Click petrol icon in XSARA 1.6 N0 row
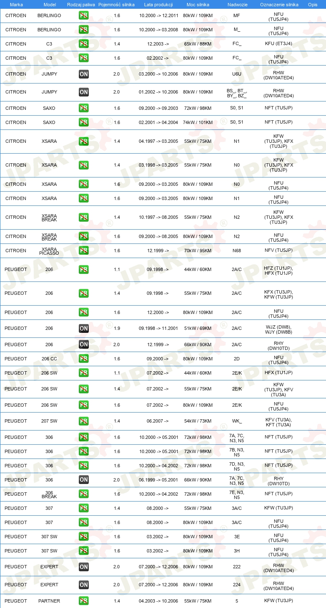This screenshot has height=608, width=326. (83, 184)
